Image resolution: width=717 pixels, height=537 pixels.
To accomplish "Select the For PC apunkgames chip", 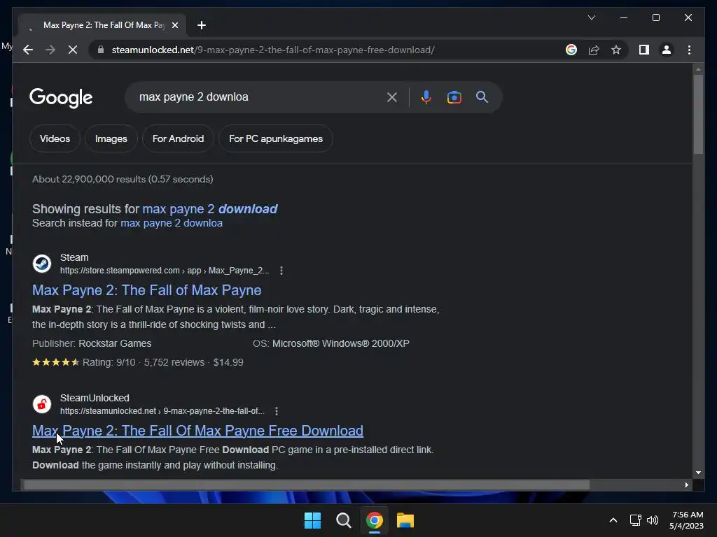I will [x=276, y=138].
